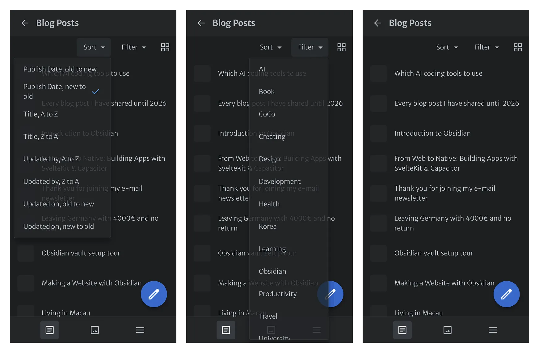Open Filter dropdown in right screen
Image resolution: width=539 pixels, height=353 pixels.
point(486,47)
